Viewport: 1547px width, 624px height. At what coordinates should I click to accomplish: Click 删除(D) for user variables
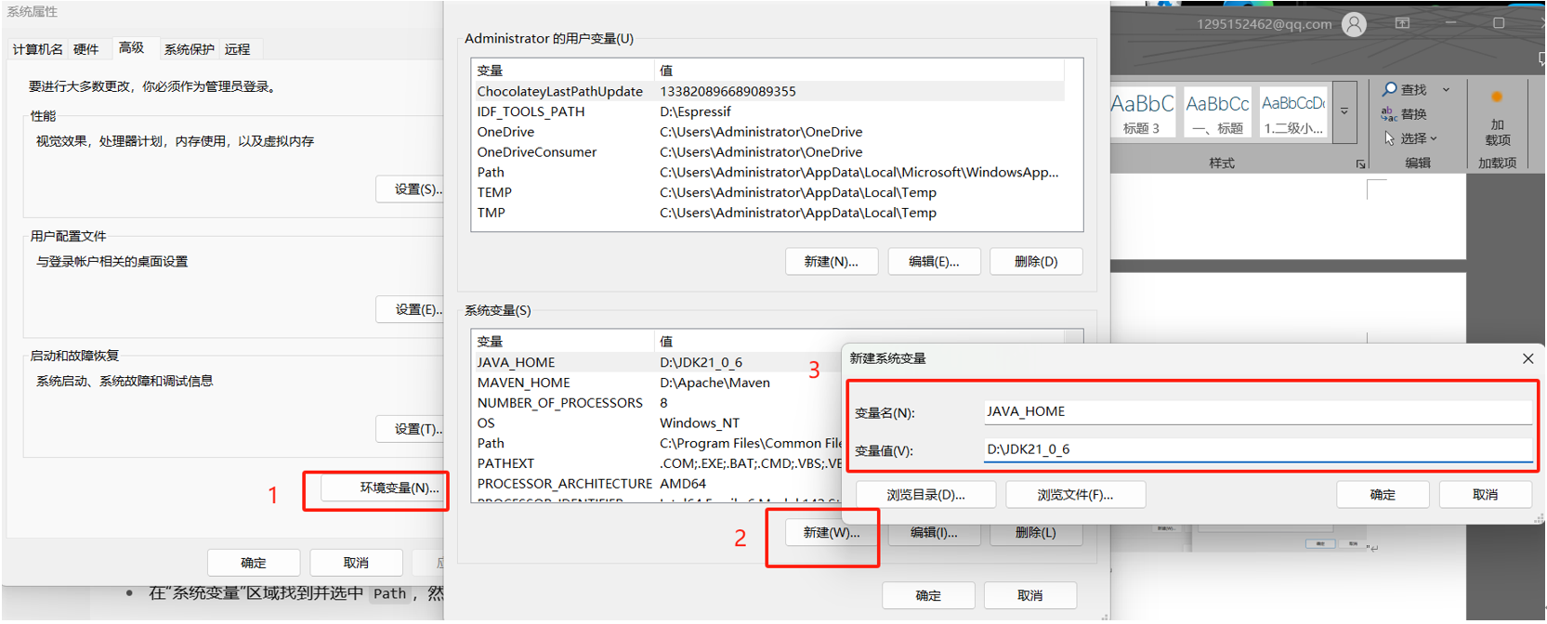click(x=1036, y=262)
